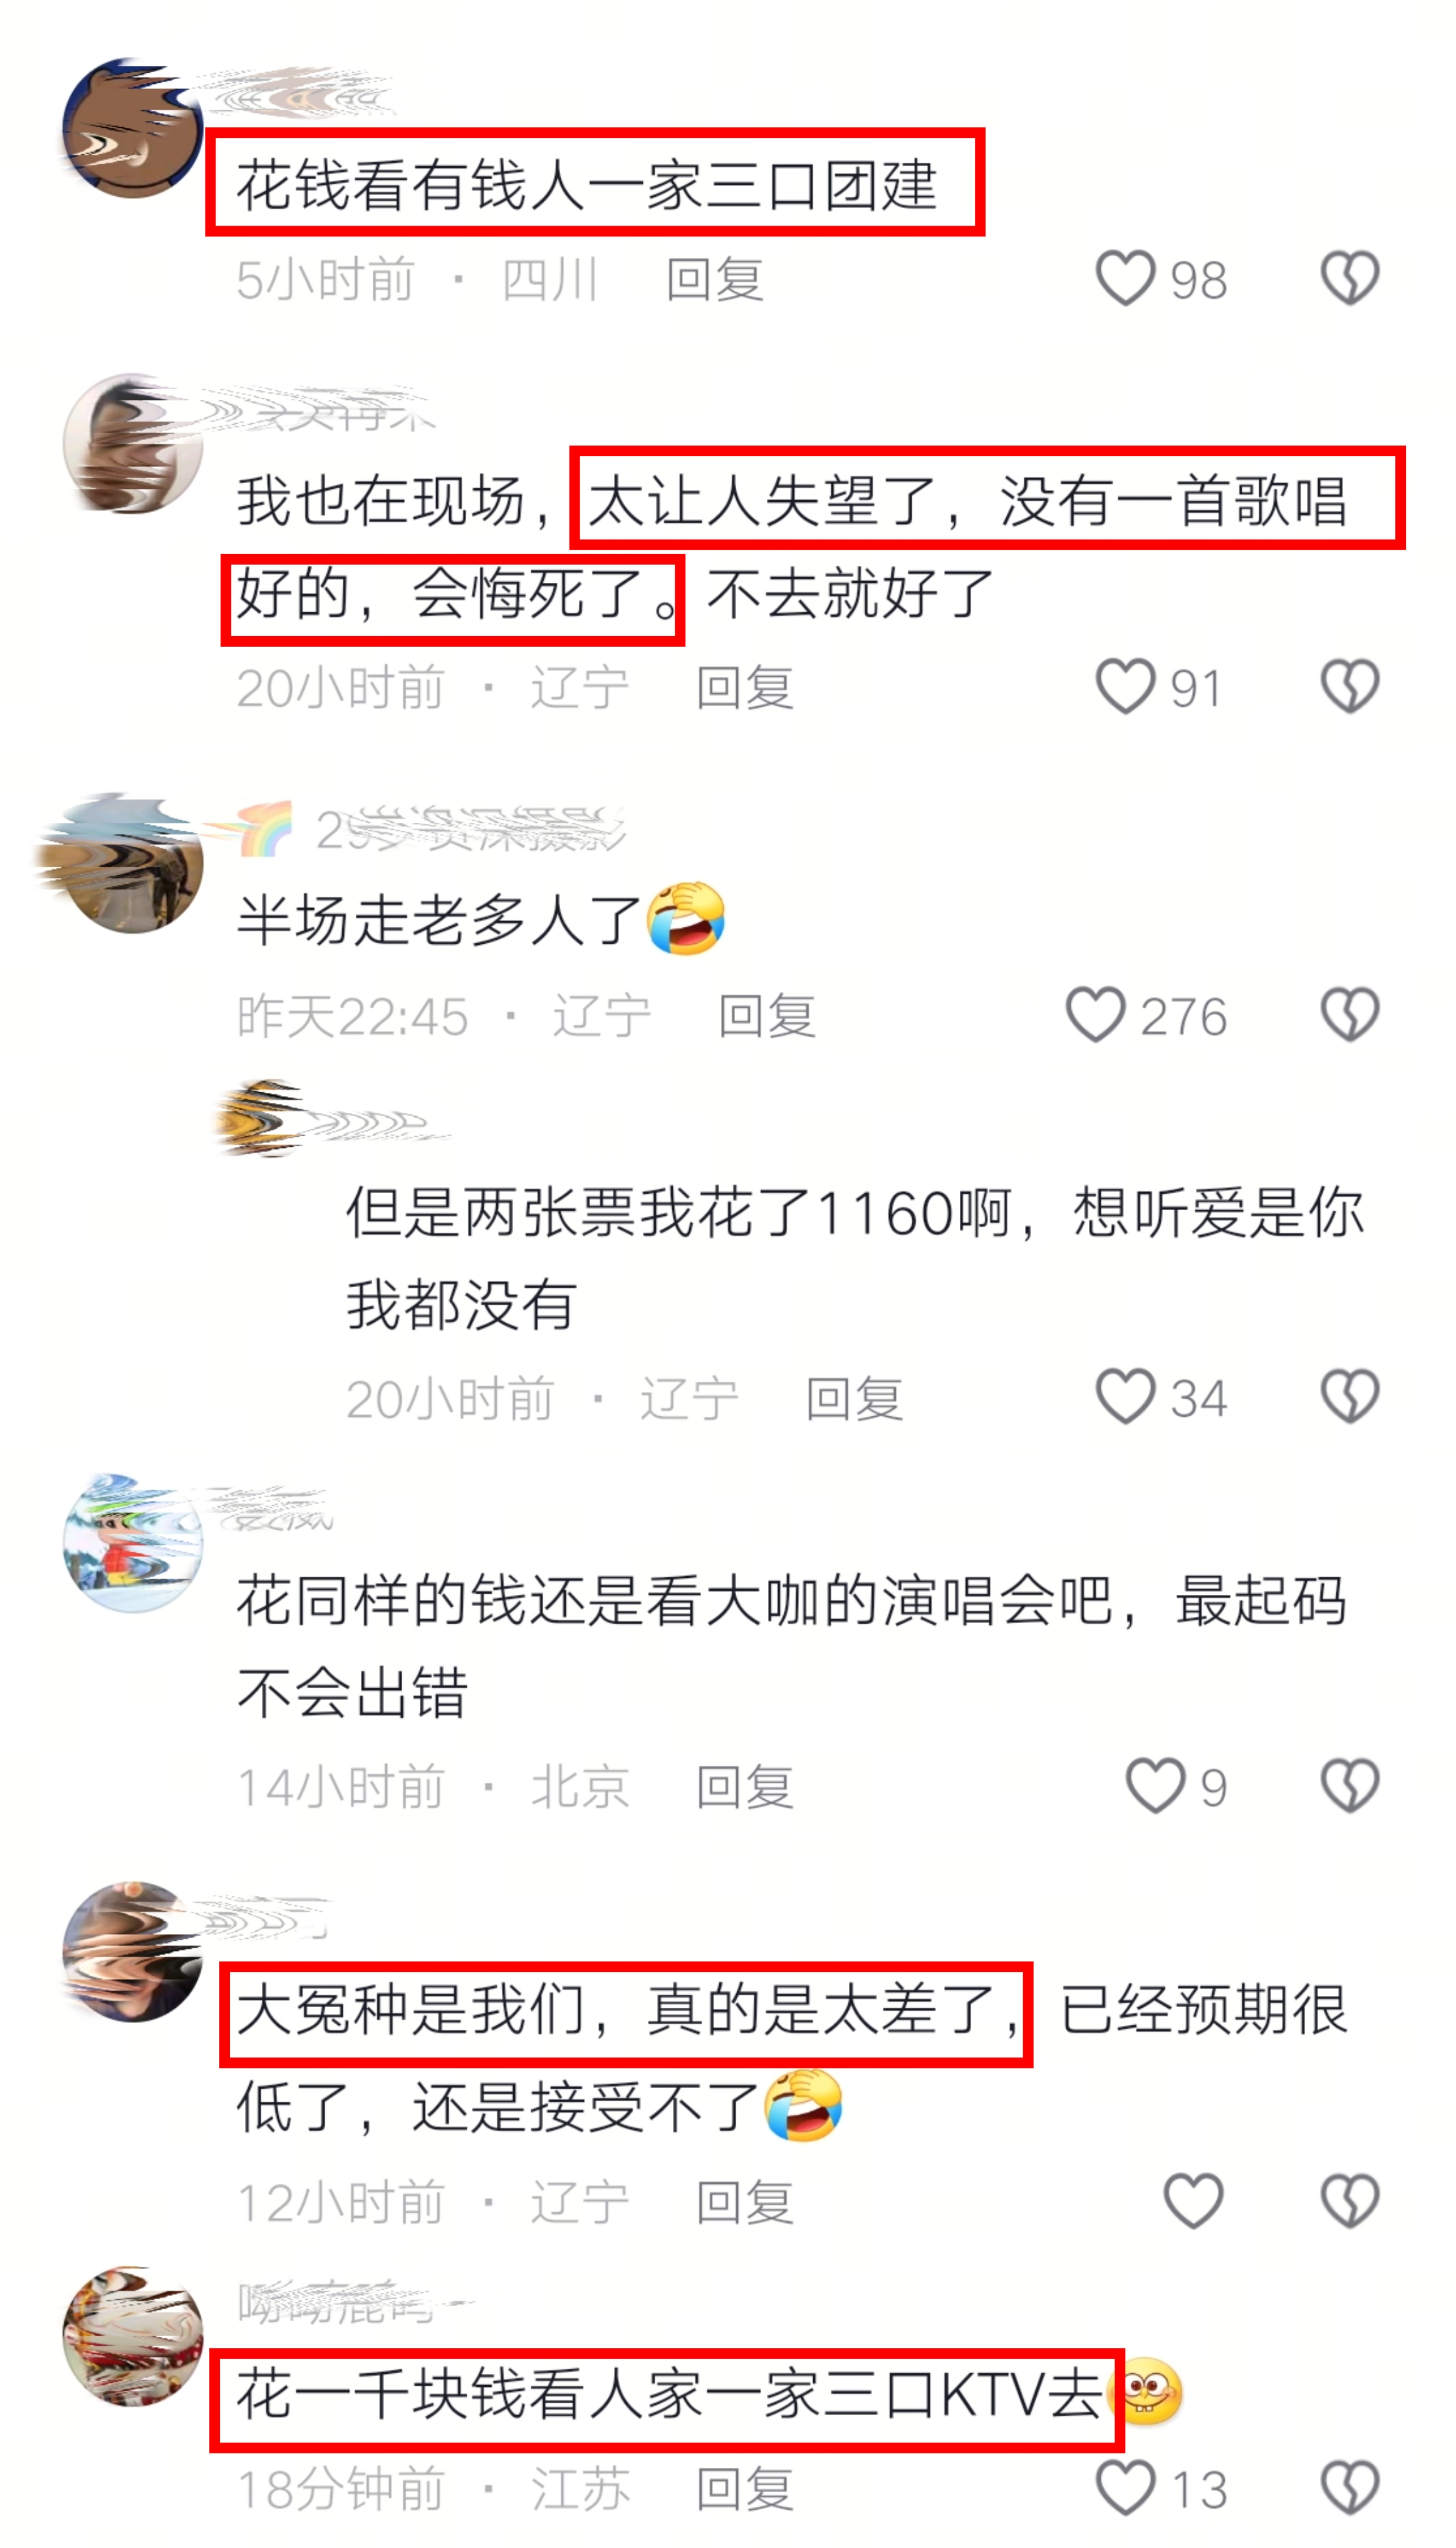Like the Jiangsu comment with 13 likes

coord(1125,2488)
